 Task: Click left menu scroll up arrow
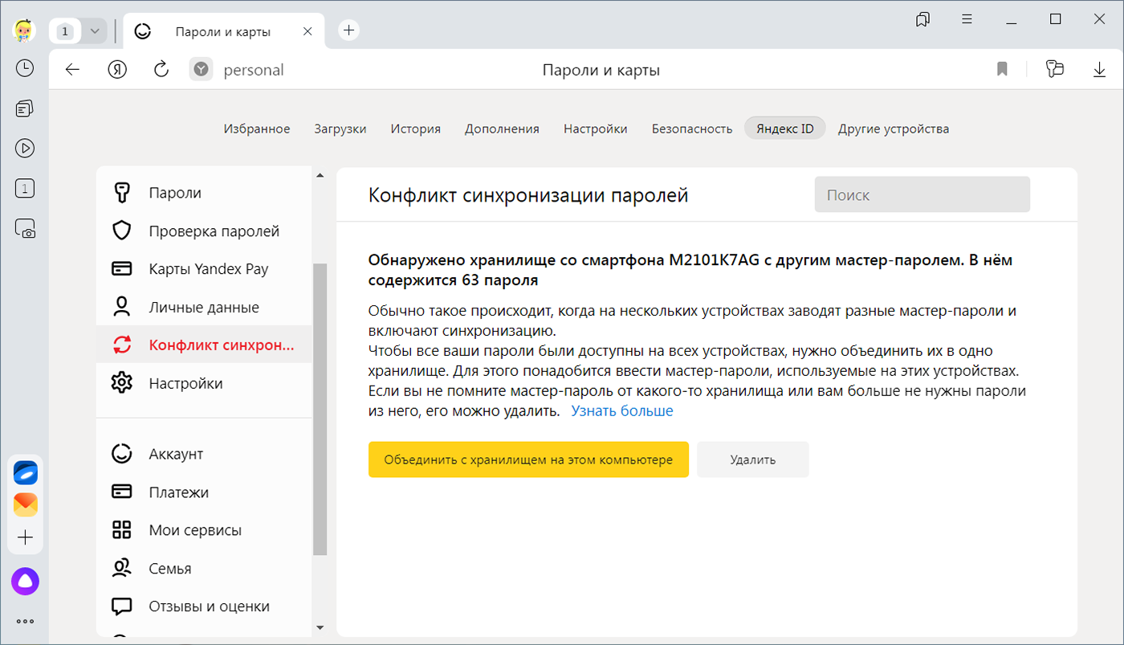pos(320,175)
